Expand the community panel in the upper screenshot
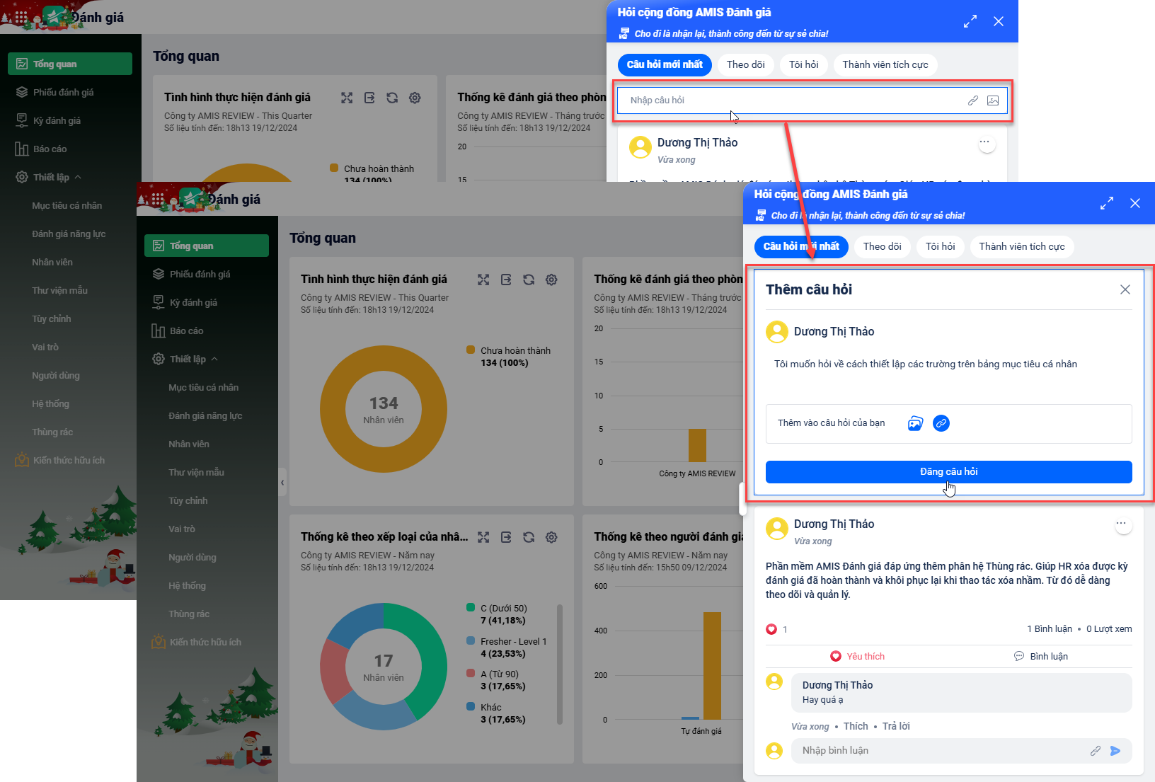 point(970,21)
